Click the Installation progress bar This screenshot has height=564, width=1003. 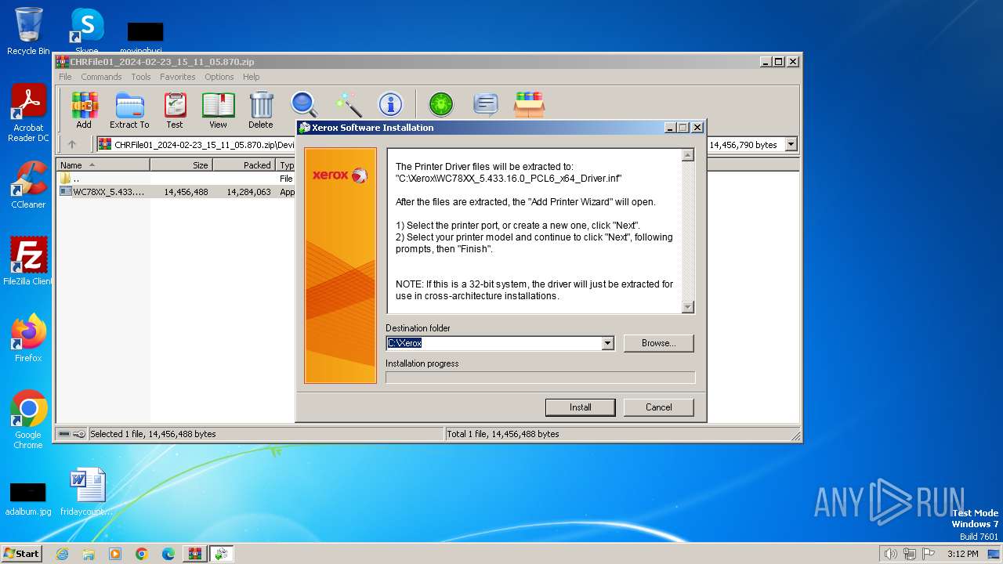[540, 378]
